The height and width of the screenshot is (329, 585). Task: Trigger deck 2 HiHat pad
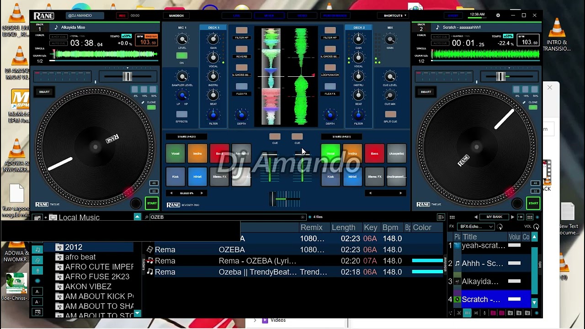point(352,176)
